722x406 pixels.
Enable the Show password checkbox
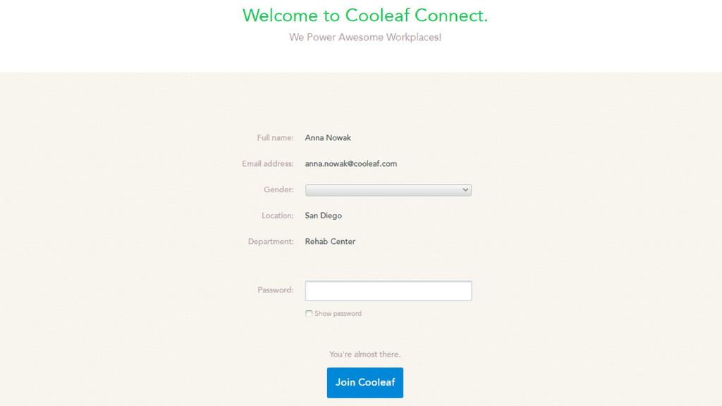point(309,314)
